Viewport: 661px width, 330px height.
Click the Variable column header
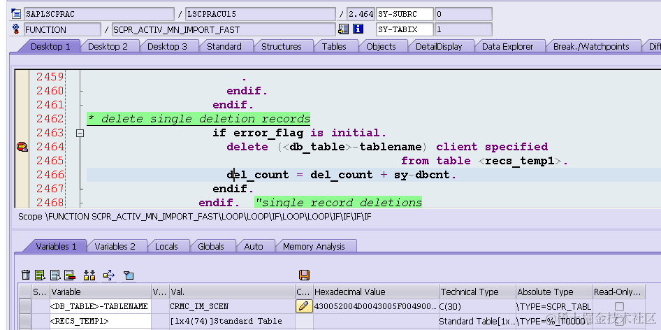tap(101, 292)
